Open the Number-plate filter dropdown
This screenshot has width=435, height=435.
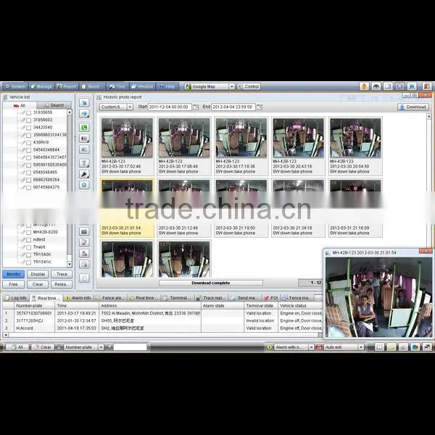click(x=101, y=347)
